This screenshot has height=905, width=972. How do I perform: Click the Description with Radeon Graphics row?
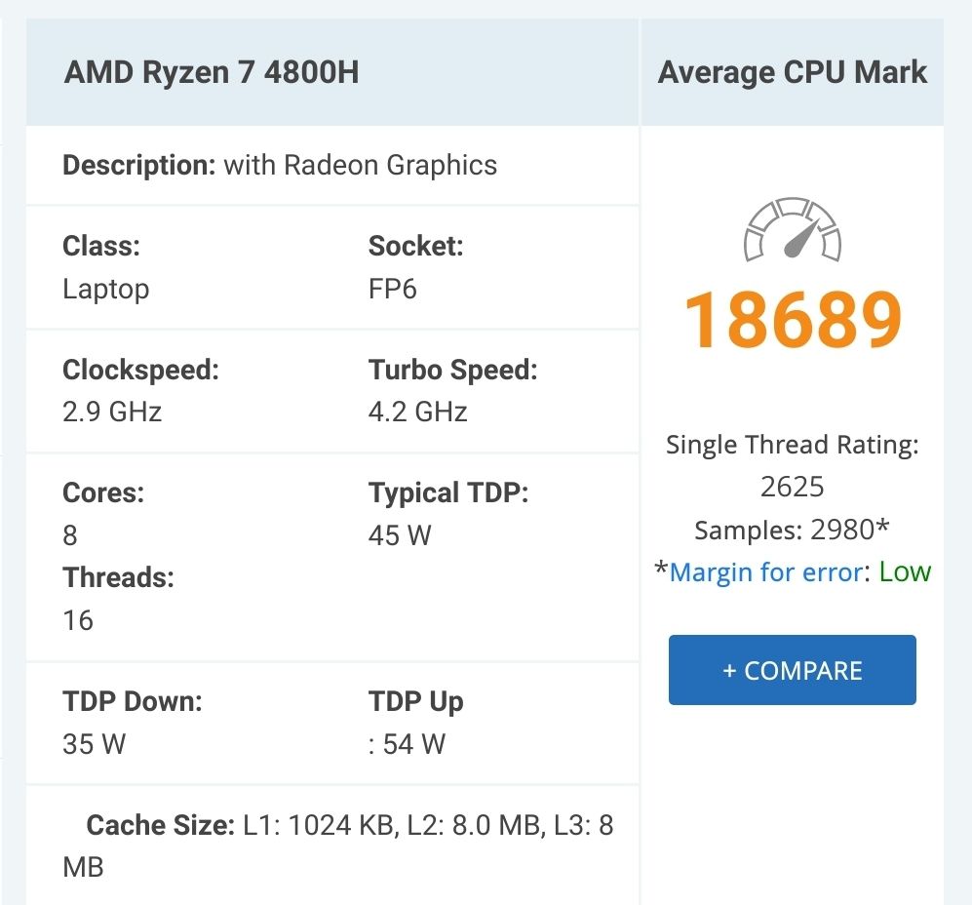click(280, 165)
